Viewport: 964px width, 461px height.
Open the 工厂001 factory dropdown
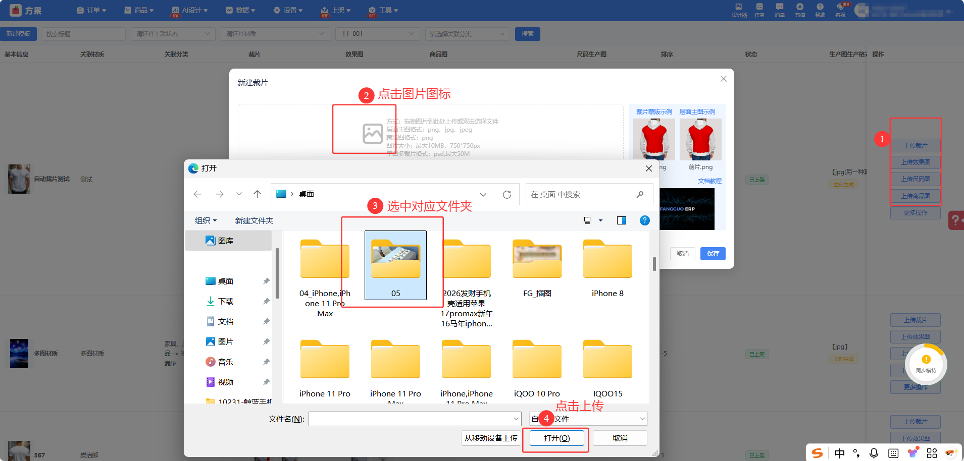[378, 34]
